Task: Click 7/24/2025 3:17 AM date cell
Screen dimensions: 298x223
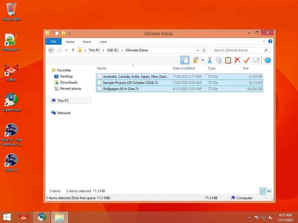Action: (187, 77)
